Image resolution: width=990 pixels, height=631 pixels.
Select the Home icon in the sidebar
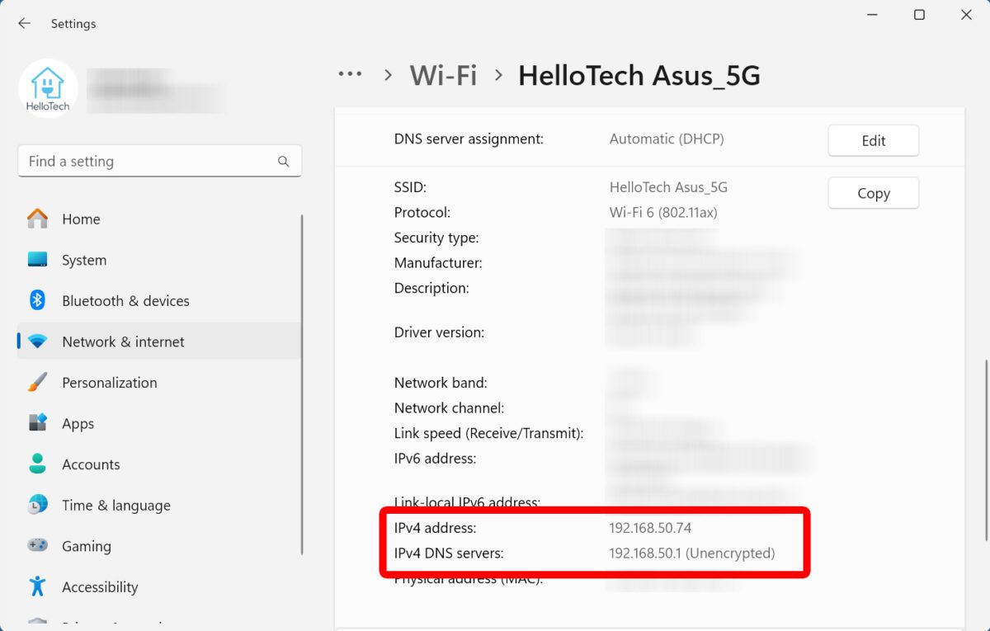tap(37, 219)
